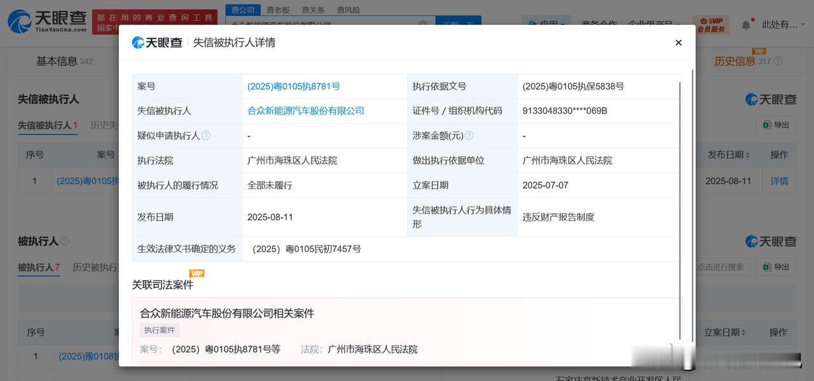Screen dimensions: 814x381
Task: Select 被执行人 7 sub-tab
Action: point(38,267)
